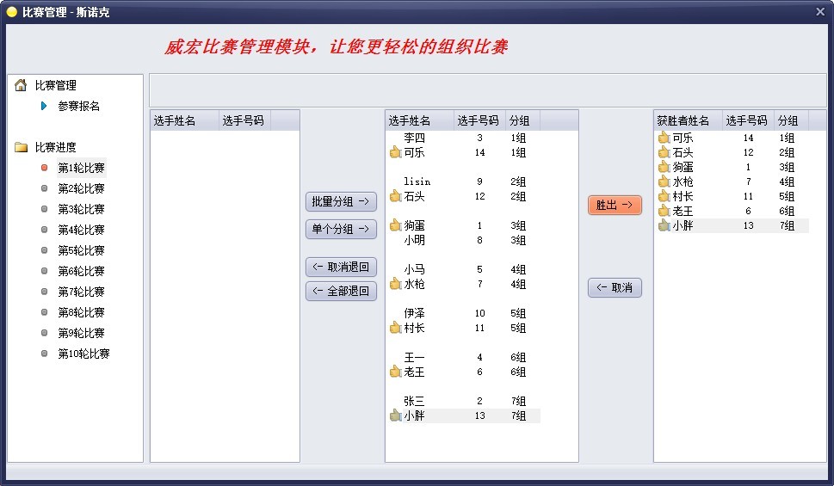The image size is (834, 486).
Task: Click the orange 胜出 -> button
Action: pyautogui.click(x=615, y=206)
